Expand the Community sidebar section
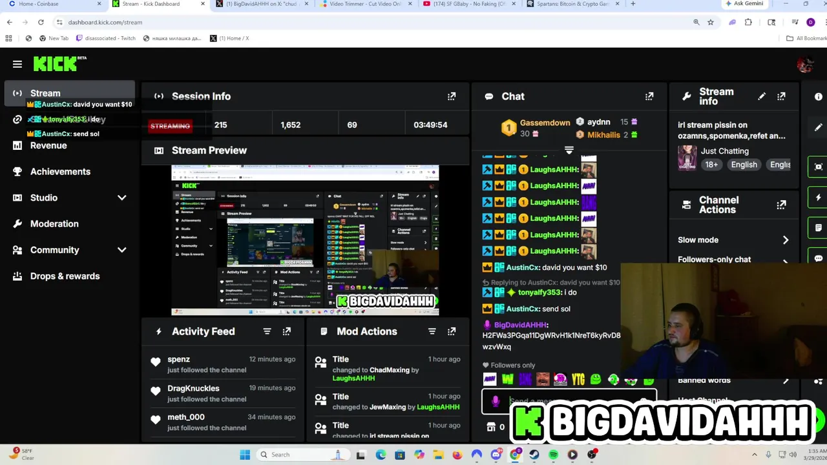 (122, 250)
